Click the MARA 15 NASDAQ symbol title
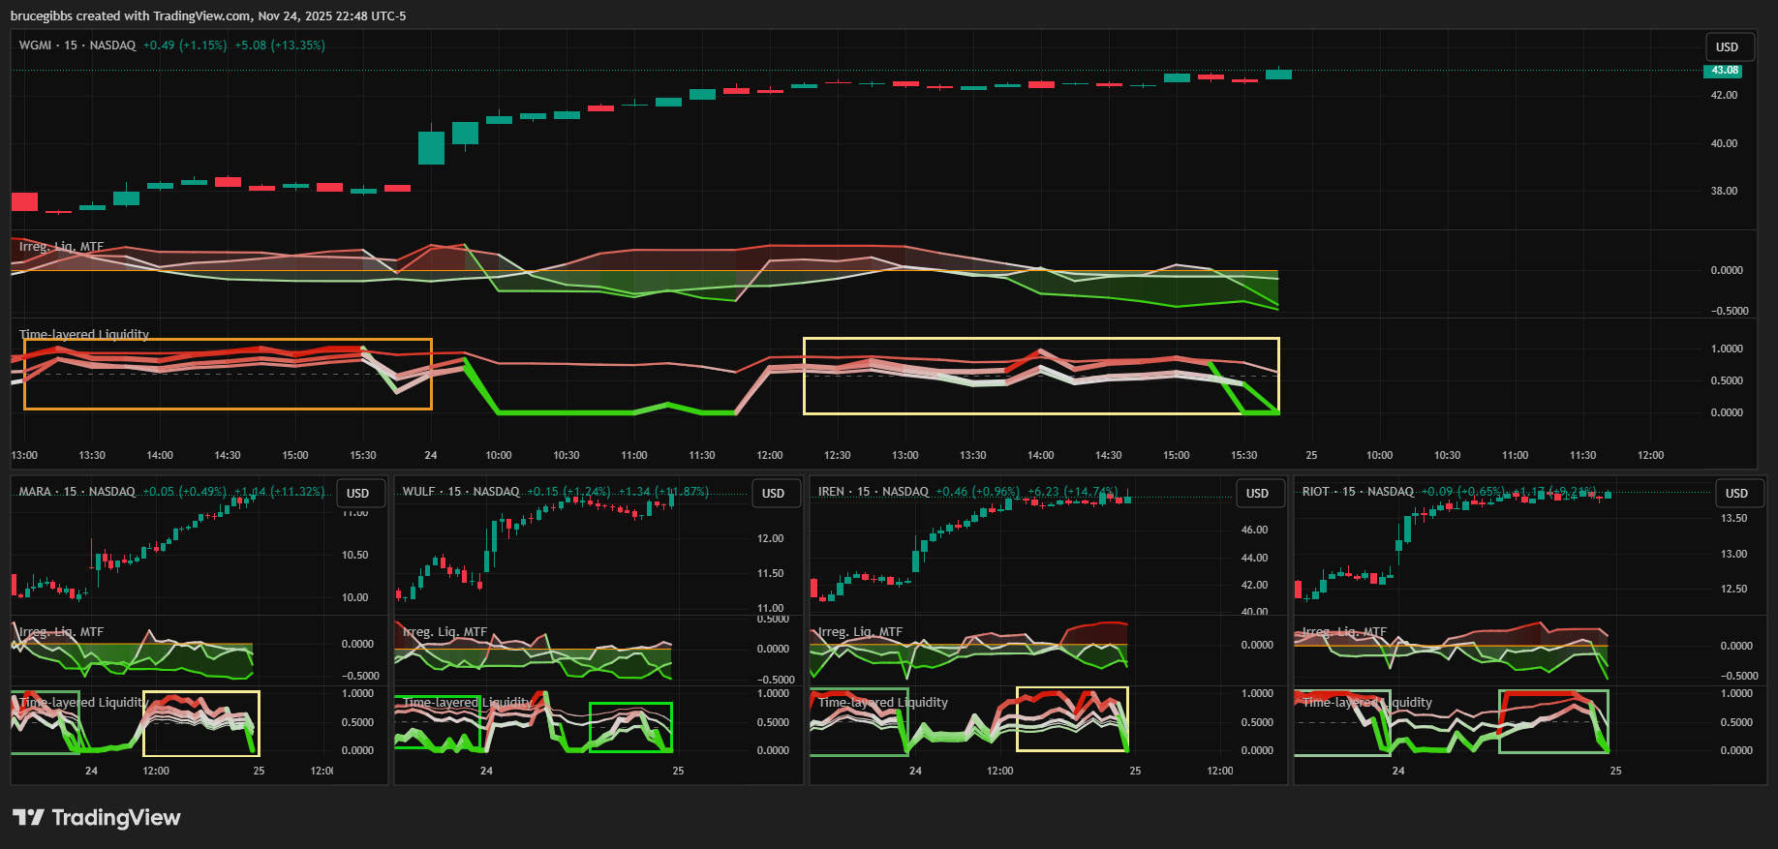Screen dimensions: 1778x849 [x=77, y=492]
